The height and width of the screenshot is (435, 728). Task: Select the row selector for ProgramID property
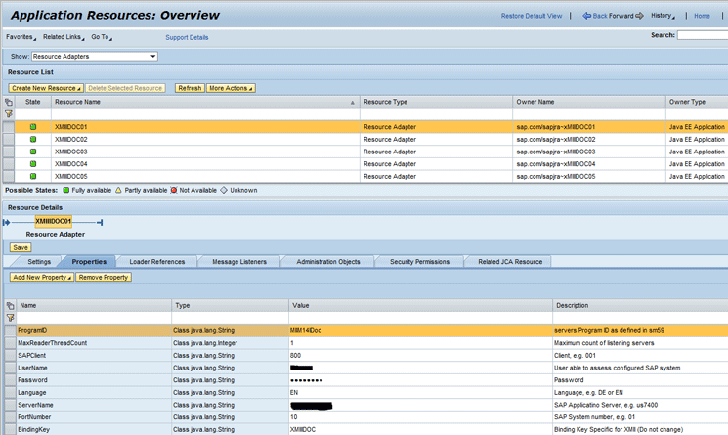[9, 330]
